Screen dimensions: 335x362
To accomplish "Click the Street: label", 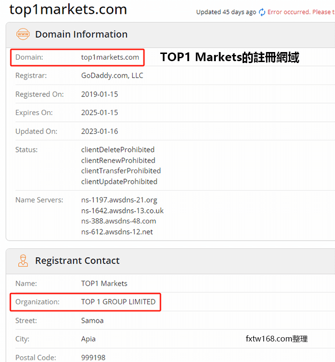I will coord(26,320).
